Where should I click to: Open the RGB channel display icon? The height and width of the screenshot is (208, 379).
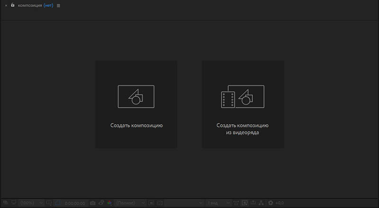point(109,203)
